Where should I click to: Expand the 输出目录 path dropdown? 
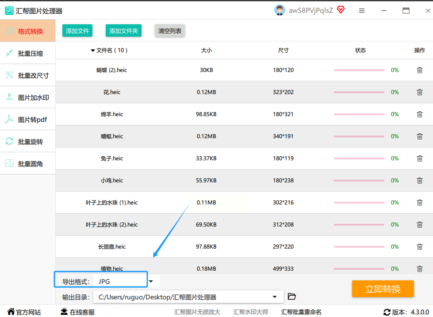[x=275, y=297]
